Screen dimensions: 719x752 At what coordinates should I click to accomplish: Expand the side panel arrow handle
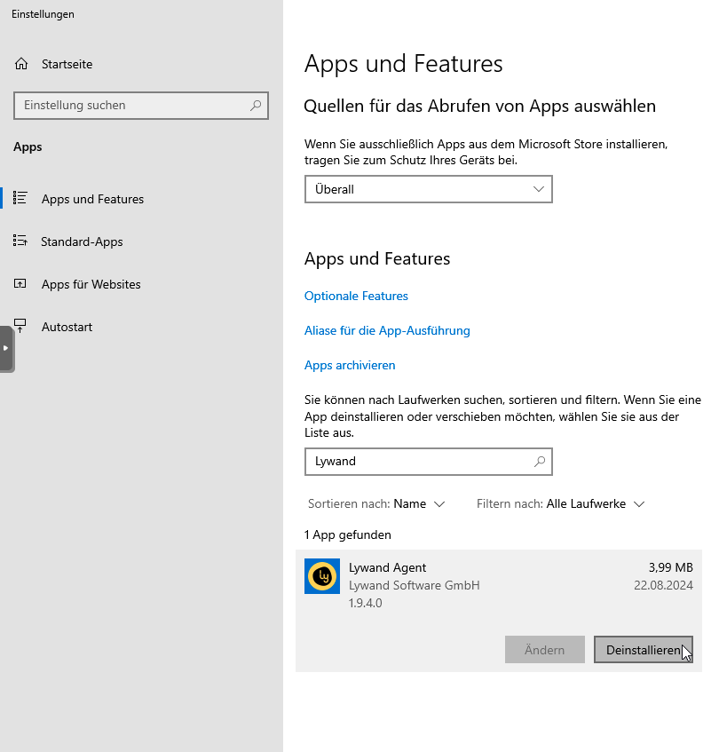point(6,349)
